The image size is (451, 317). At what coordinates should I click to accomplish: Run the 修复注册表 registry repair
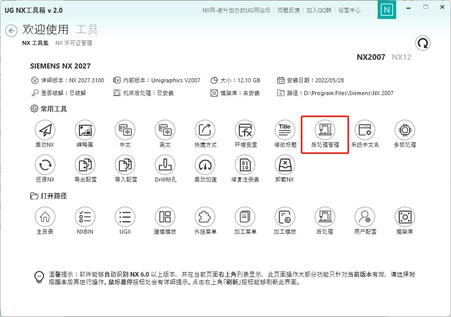pyautogui.click(x=245, y=165)
